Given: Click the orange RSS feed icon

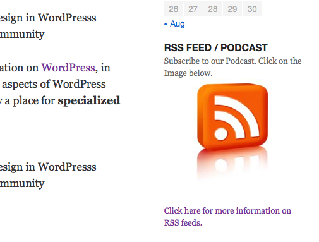Looking at the screenshot, I should click(232, 116).
